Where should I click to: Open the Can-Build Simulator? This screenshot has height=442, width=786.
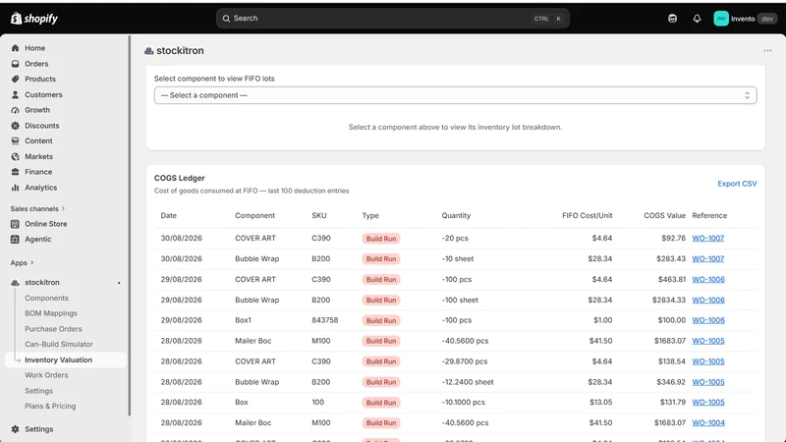[x=59, y=345]
